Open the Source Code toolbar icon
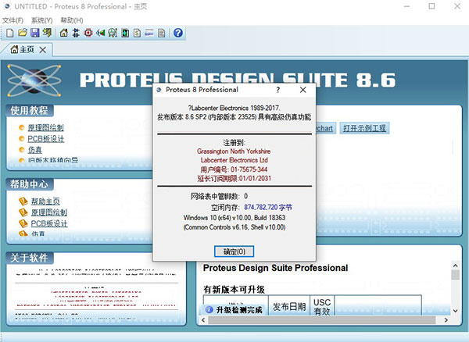Image resolution: width=469 pixels, height=342 pixels. tap(149, 33)
